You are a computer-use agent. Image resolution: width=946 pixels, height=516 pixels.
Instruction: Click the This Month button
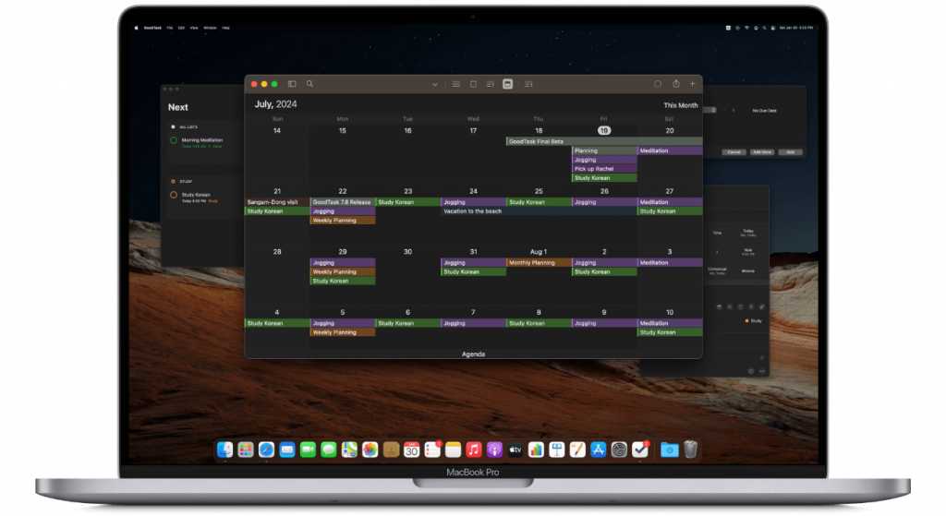(x=681, y=105)
